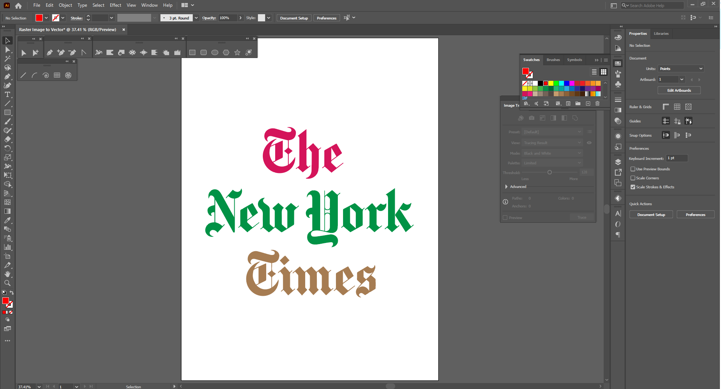This screenshot has height=389, width=721.
Task: Select the Column Graph tool
Action: (x=7, y=247)
